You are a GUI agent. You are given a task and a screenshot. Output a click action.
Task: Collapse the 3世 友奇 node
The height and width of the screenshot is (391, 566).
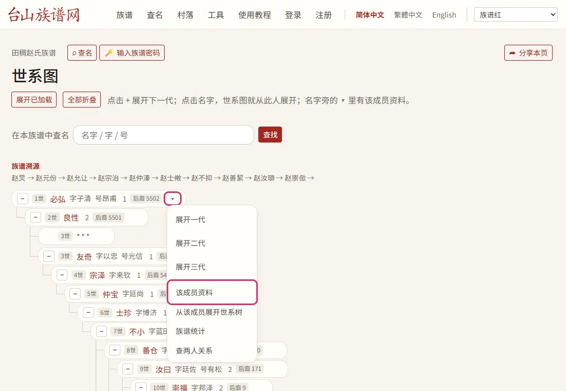(49, 256)
